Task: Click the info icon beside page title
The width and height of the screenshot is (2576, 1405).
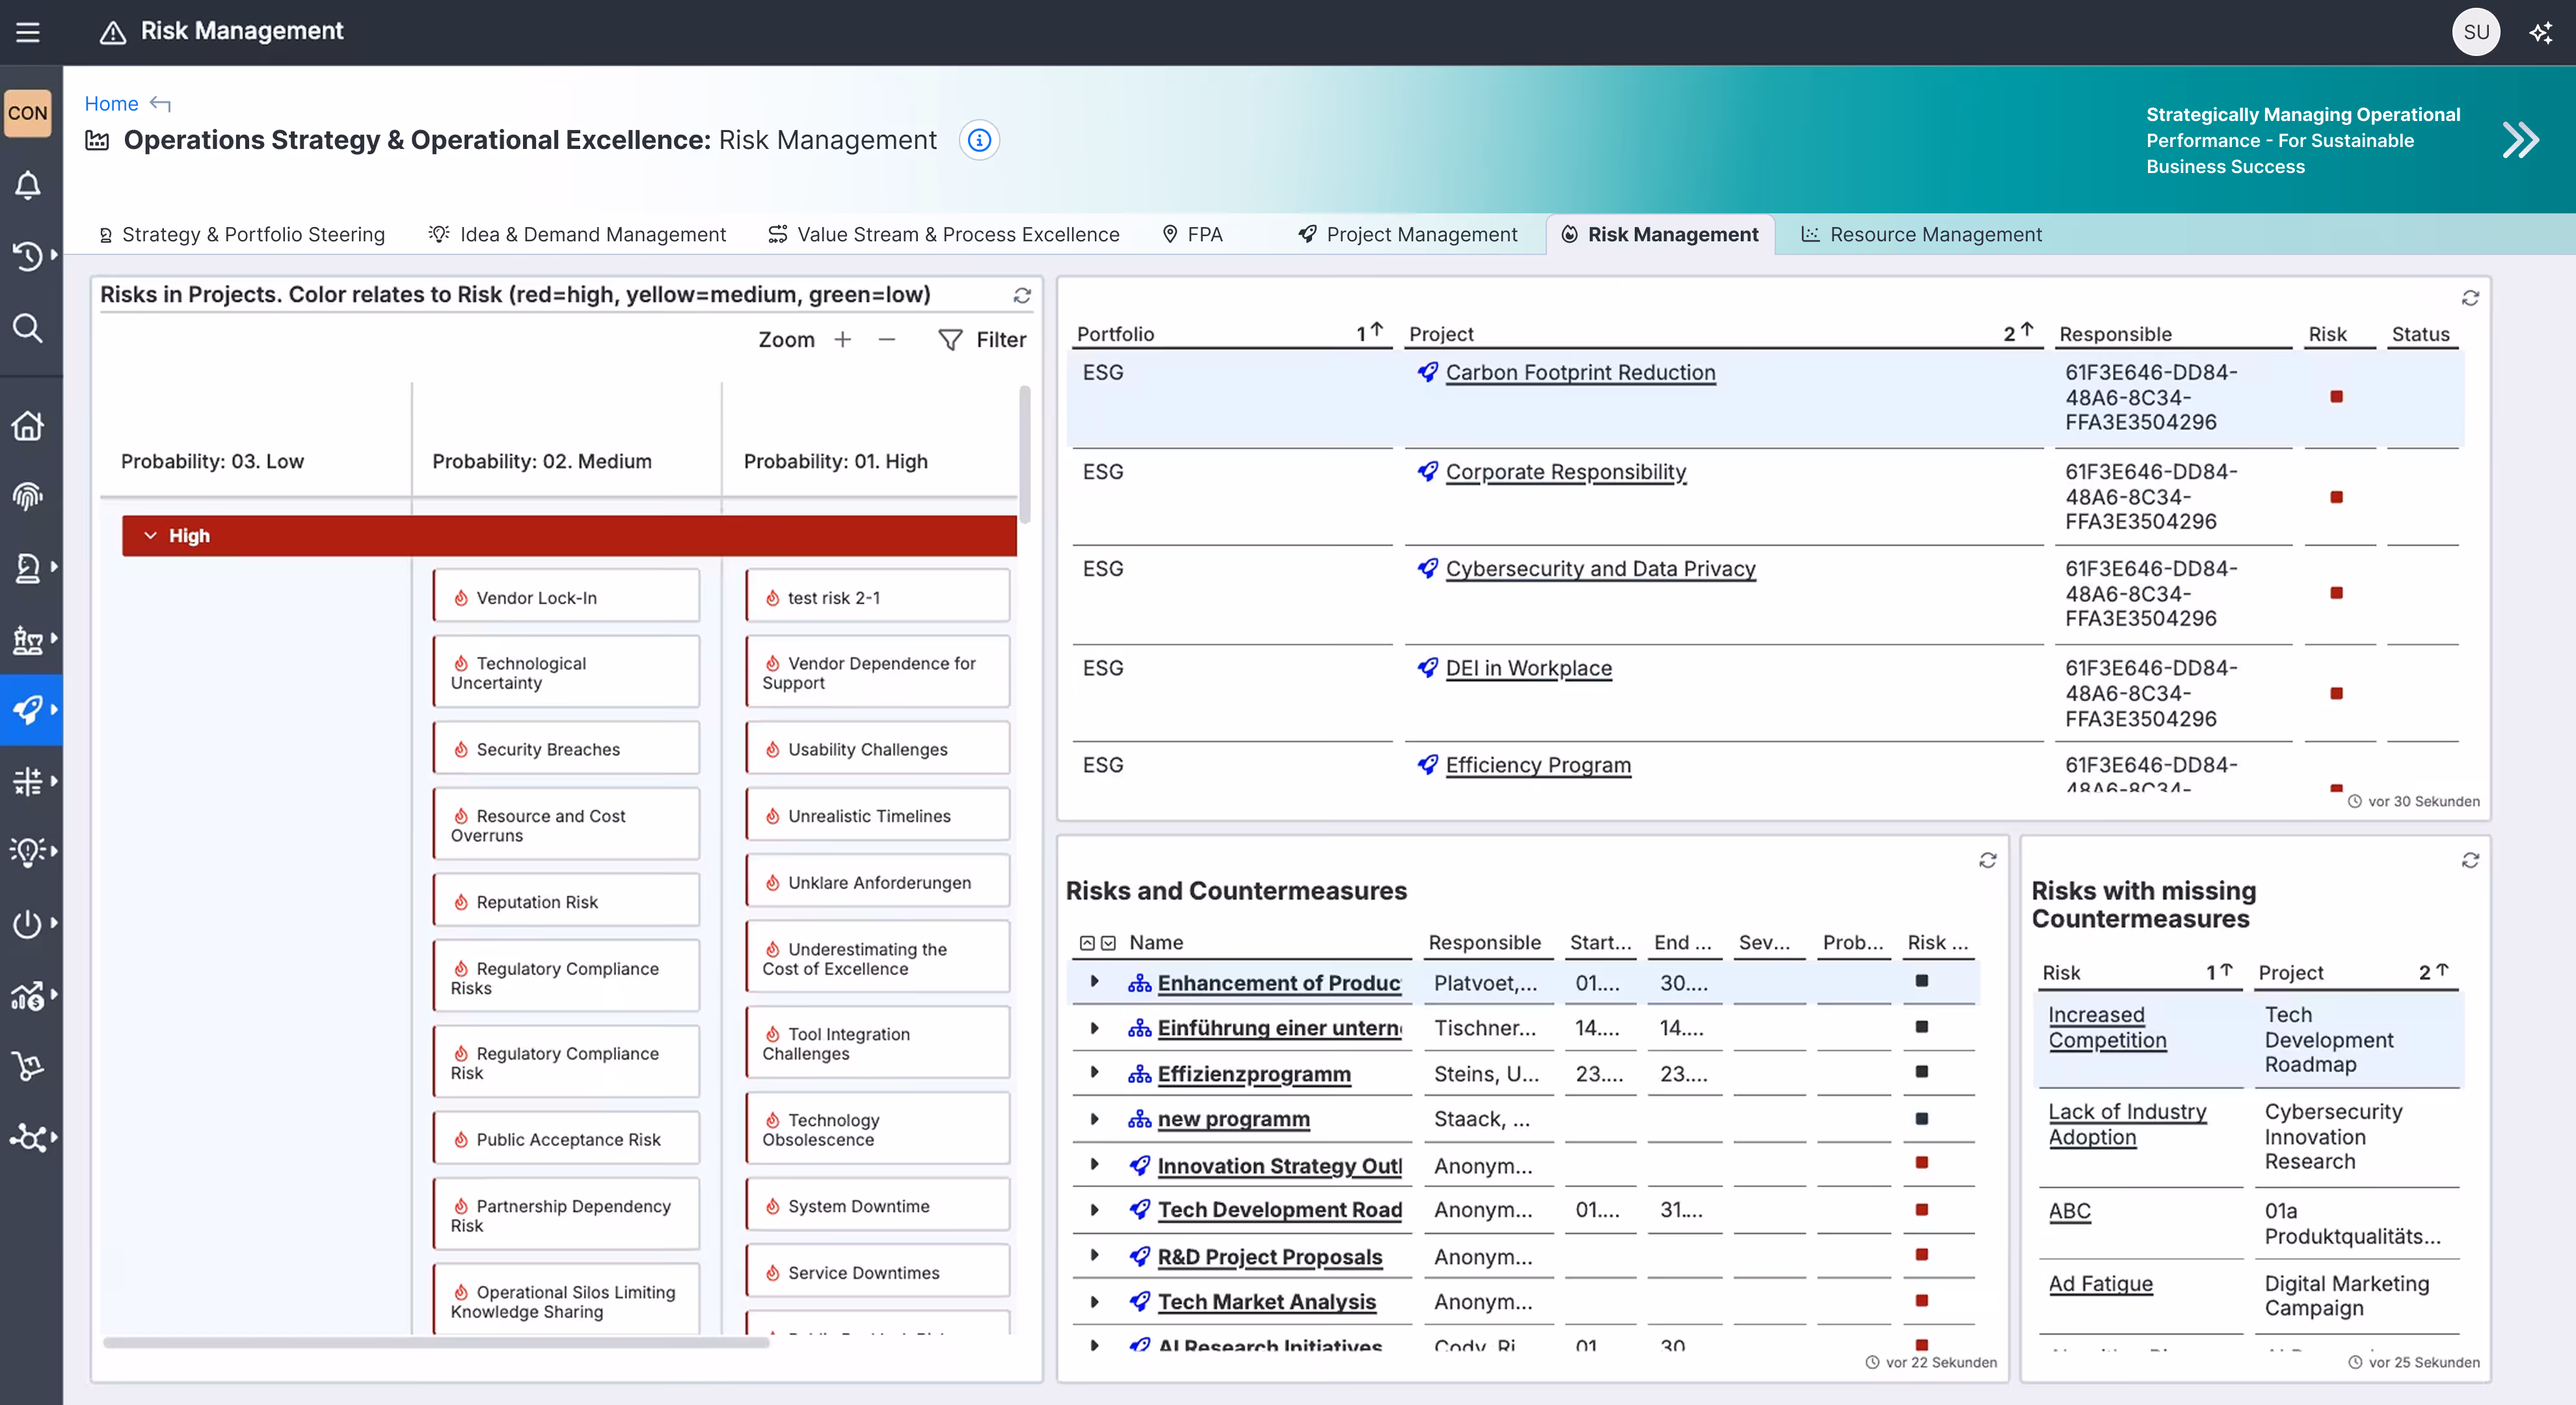Action: coord(979,140)
